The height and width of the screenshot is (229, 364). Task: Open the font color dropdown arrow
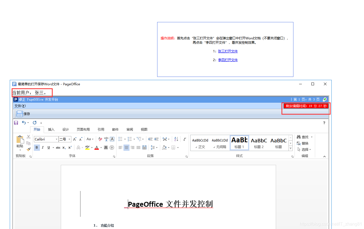tap(101, 148)
